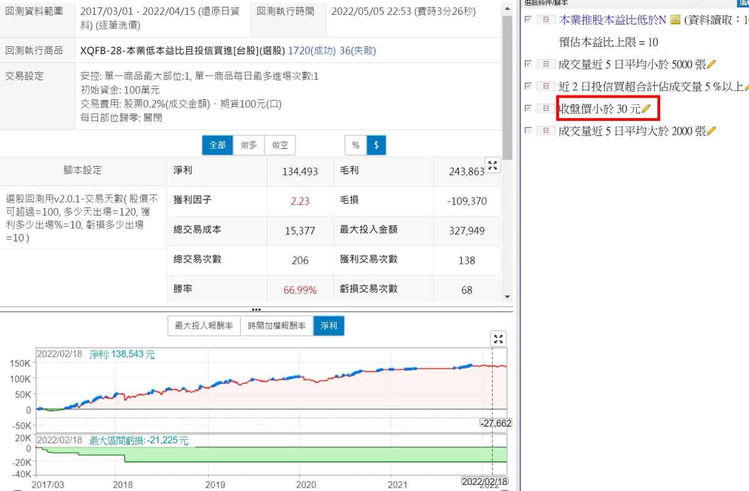
Task: Enable the 成交量近5日平均大於2000張 checkbox
Action: 529,131
